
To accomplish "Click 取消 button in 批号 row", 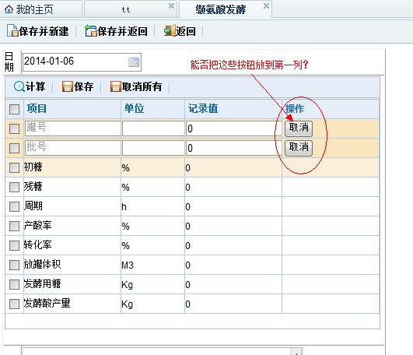I will point(299,148).
